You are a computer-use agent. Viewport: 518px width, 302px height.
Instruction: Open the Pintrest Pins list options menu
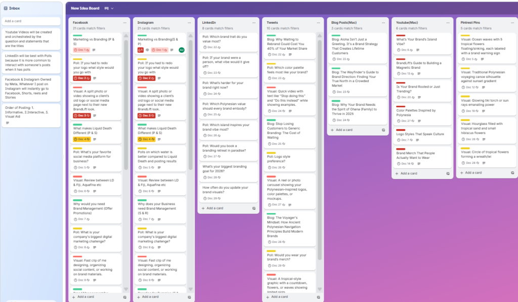513,23
